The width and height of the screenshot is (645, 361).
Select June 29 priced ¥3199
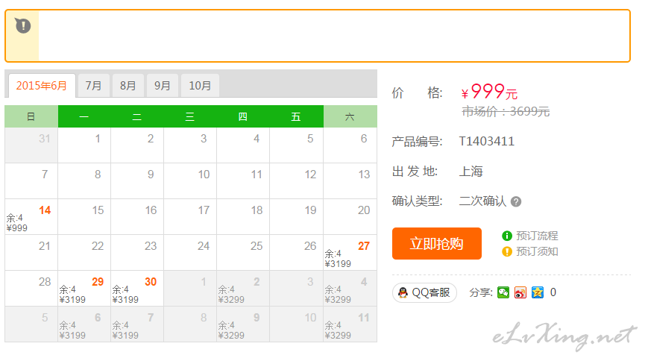[x=84, y=289]
